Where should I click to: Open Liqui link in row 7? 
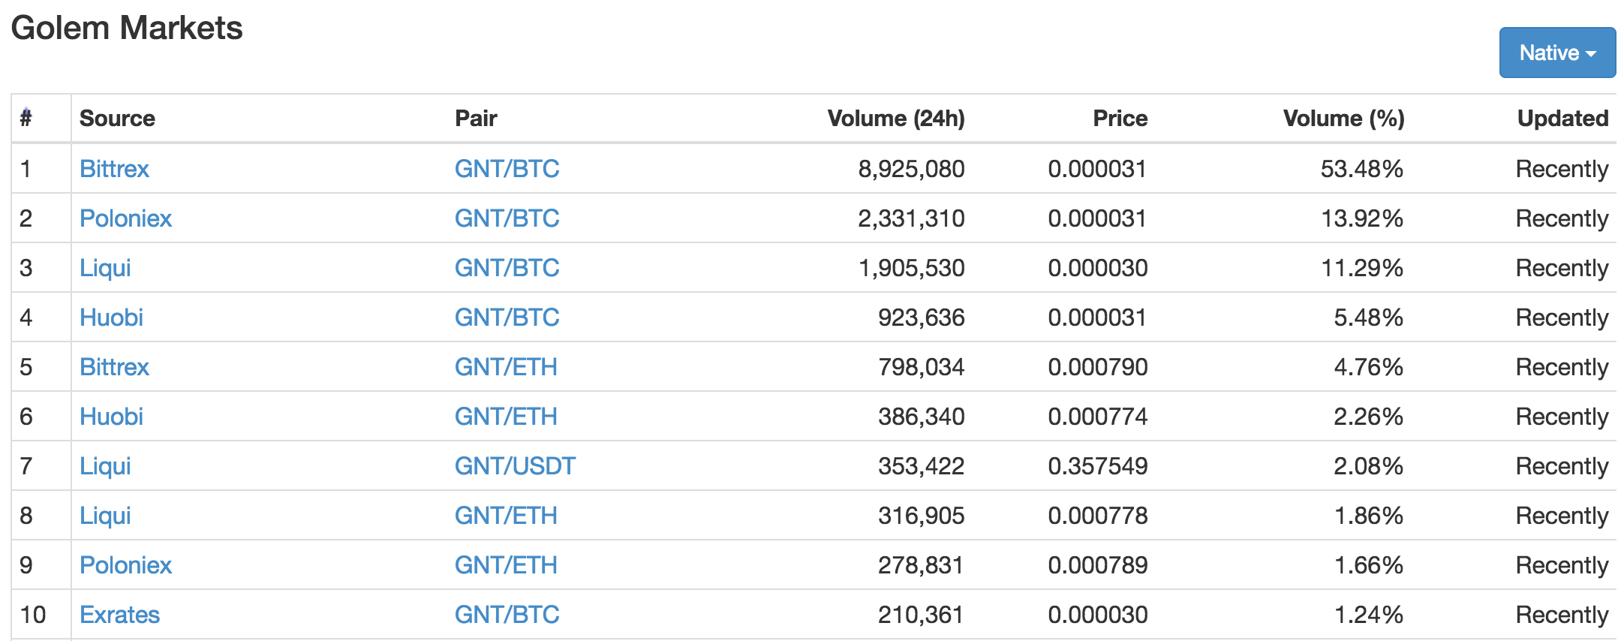coord(105,465)
